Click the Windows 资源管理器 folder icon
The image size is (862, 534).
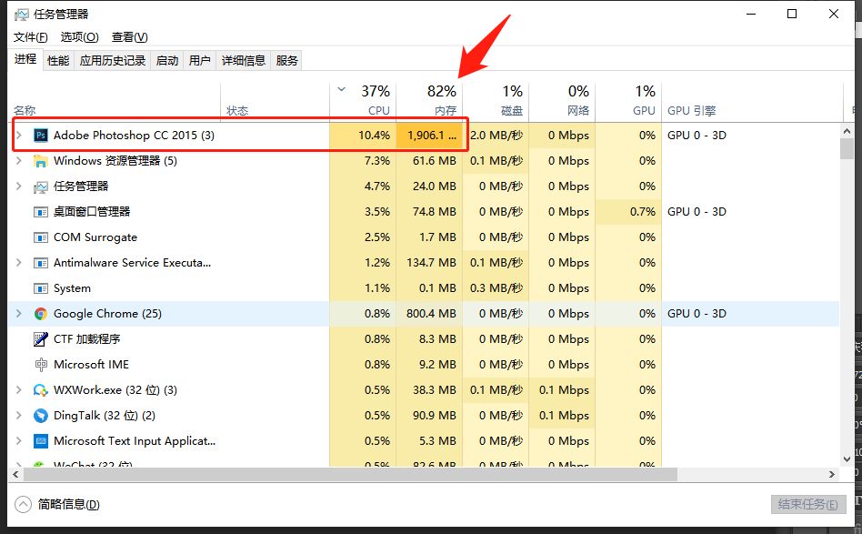tap(41, 161)
